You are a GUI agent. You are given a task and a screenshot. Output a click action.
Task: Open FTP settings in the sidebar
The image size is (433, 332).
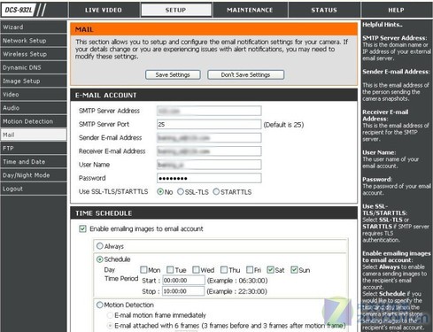pos(34,148)
